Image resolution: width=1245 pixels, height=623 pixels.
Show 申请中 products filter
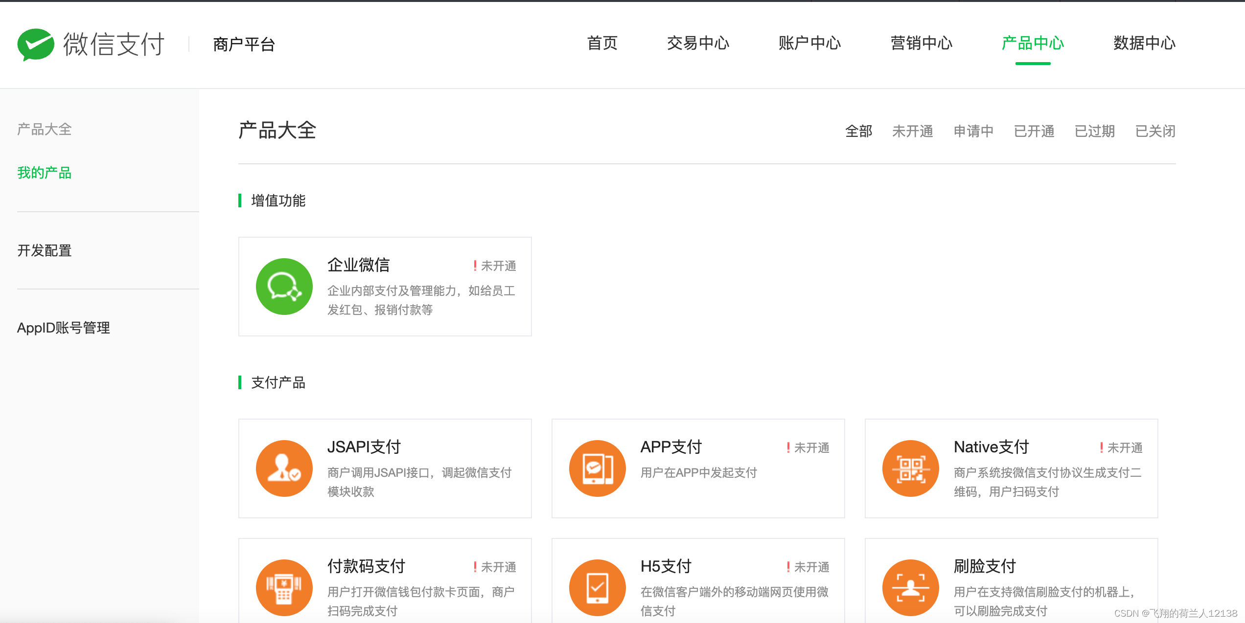[x=973, y=131]
